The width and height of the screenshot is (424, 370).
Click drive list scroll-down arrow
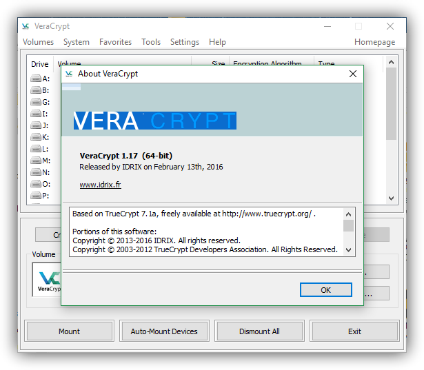coord(391,198)
